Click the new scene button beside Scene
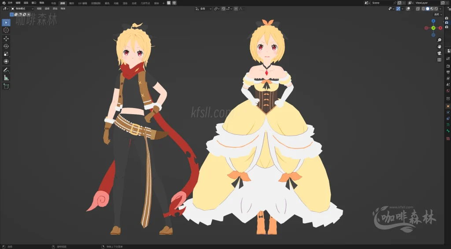Screen dimensions: 451x249 (399, 3)
